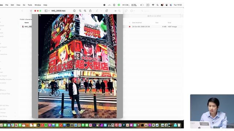Click the presenter webcam thumbnail
The image size is (234, 131).
coord(212,111)
